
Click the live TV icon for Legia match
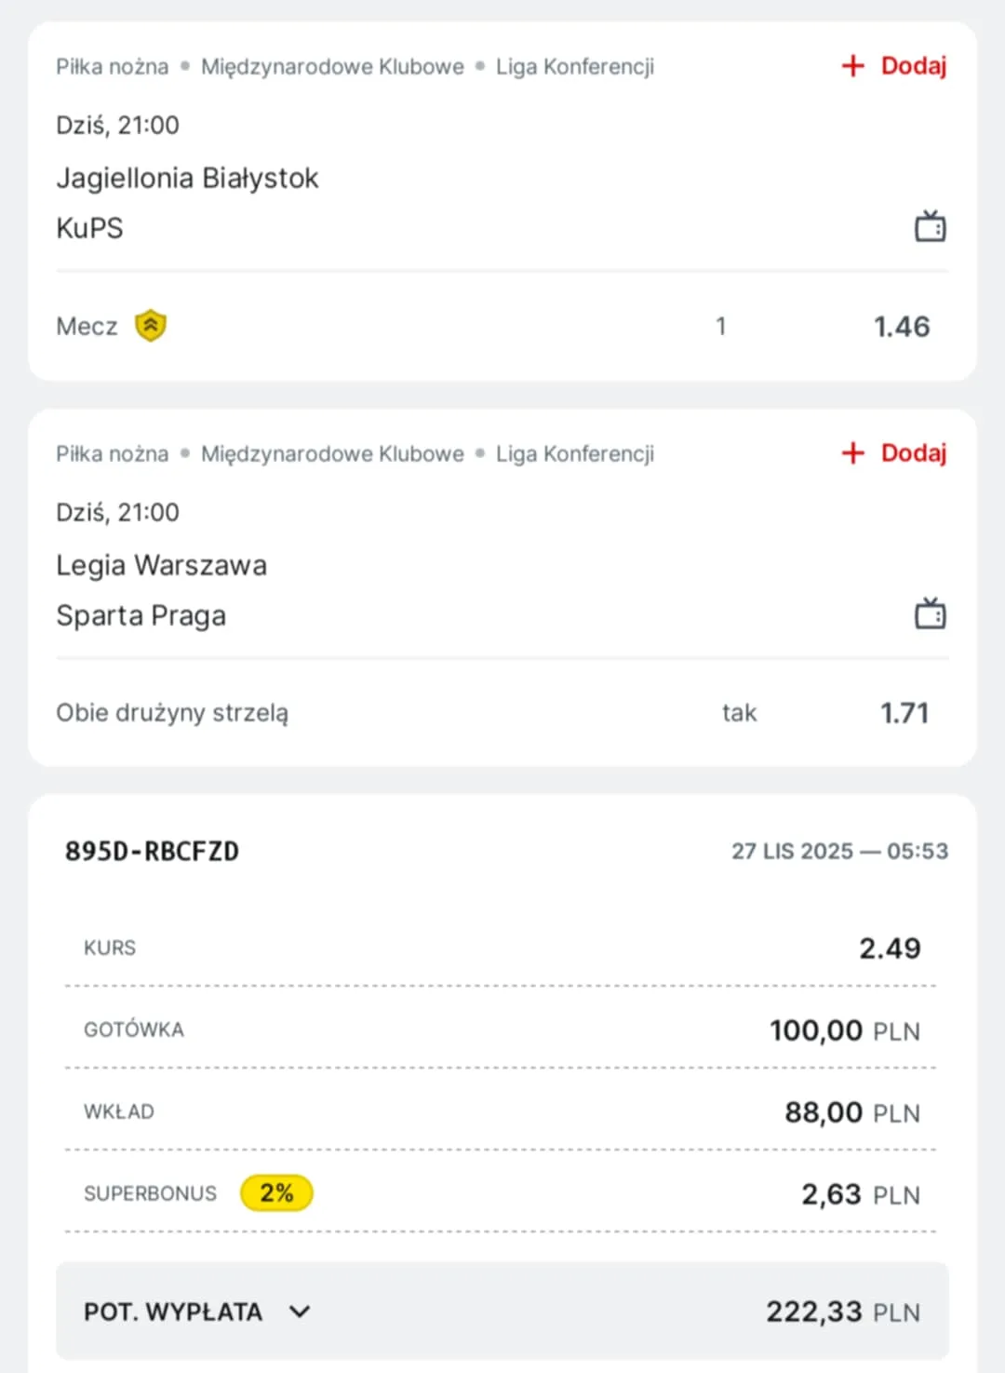pos(930,613)
